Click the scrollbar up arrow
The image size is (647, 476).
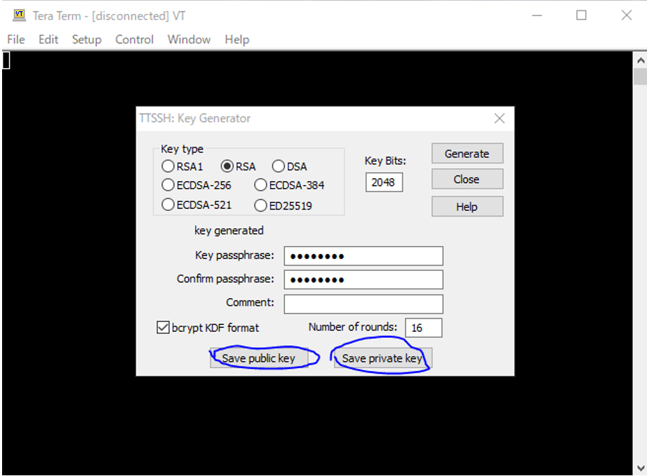[x=640, y=61]
